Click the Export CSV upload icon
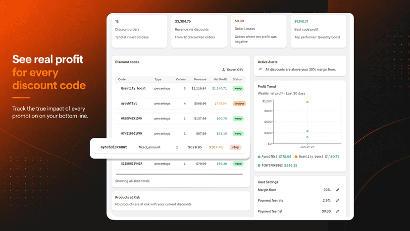410x231 pixels. coord(223,70)
